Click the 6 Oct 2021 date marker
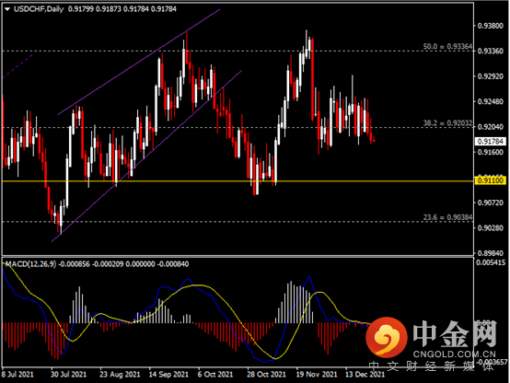 pyautogui.click(x=215, y=374)
